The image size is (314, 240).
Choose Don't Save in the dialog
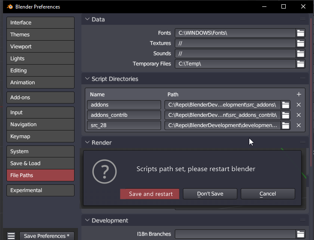[210, 194]
